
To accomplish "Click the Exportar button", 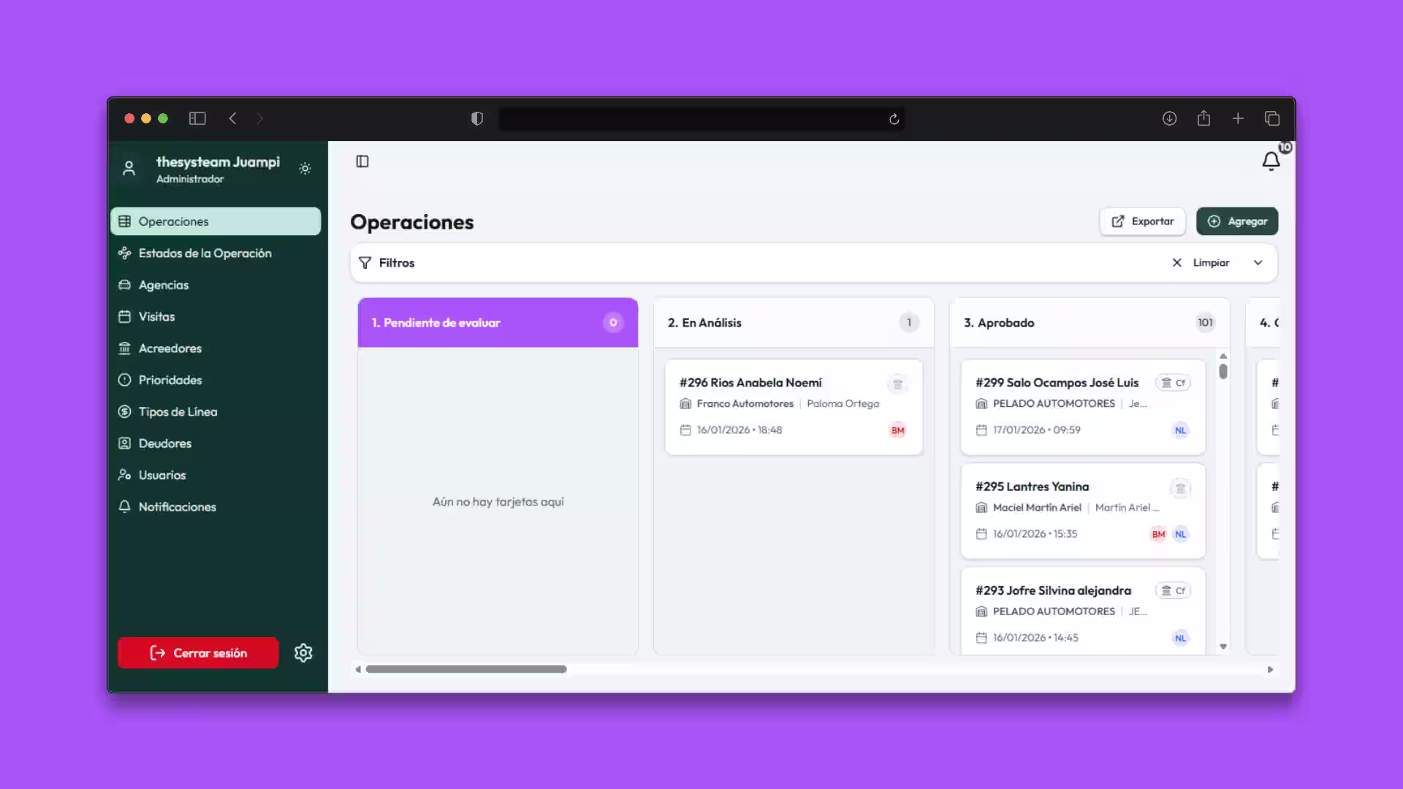I will (x=1142, y=221).
